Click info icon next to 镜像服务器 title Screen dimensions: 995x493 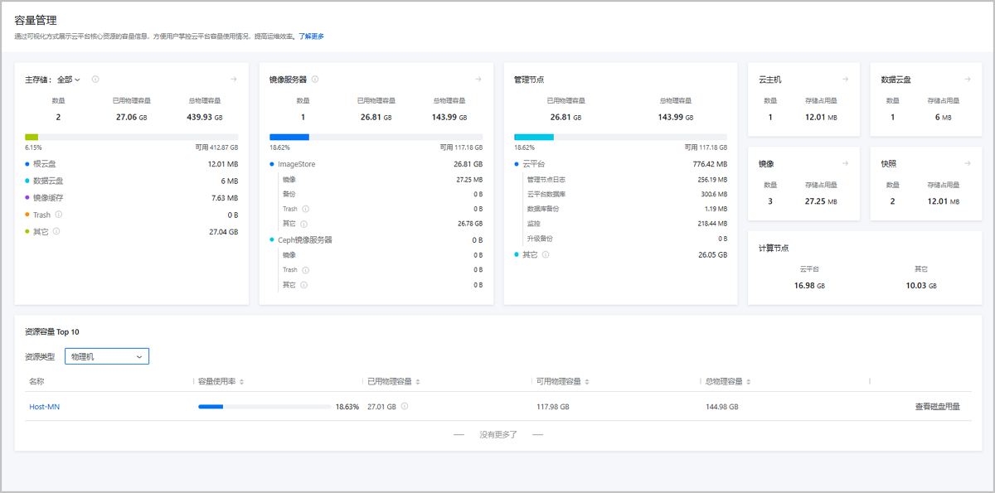coord(315,80)
